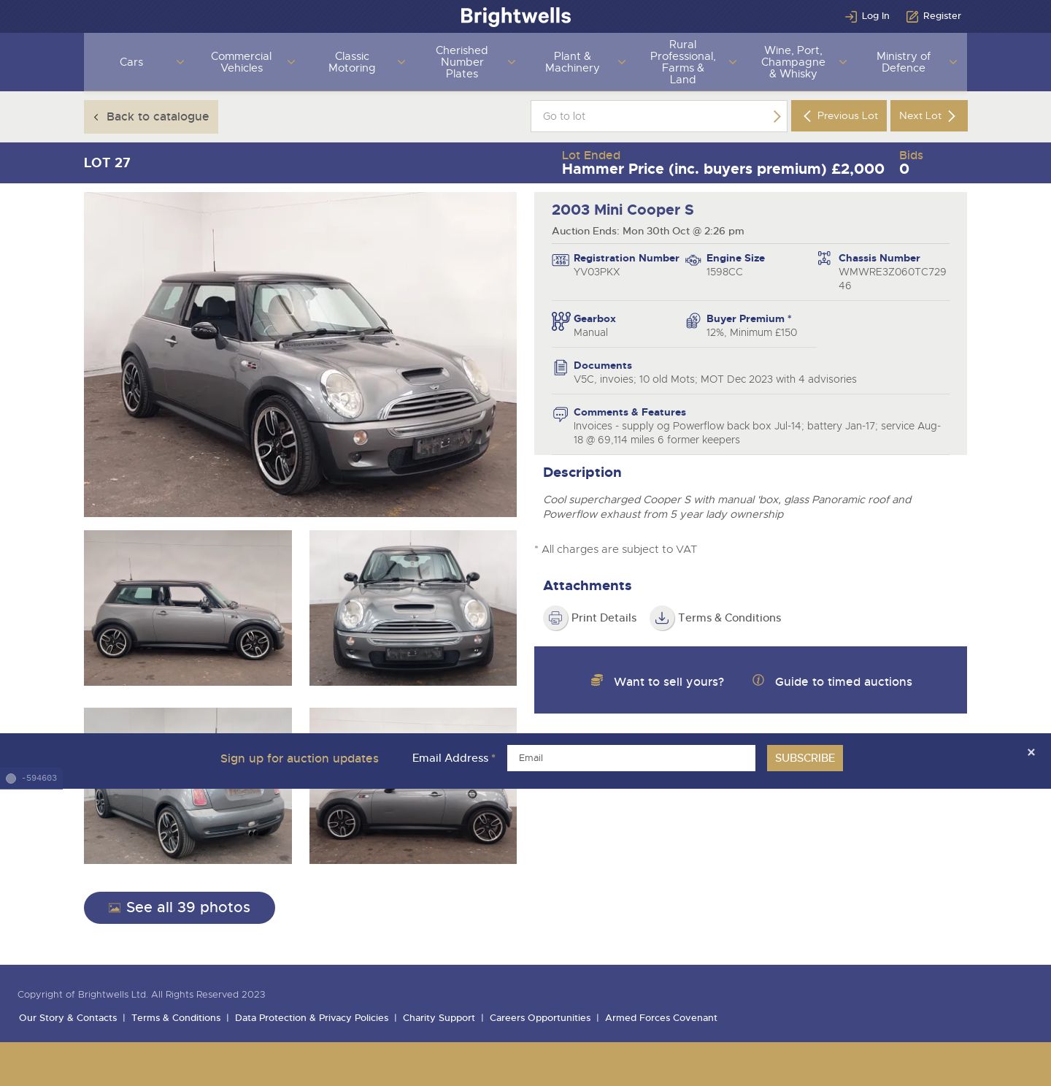This screenshot has width=1051, height=1086.
Task: Click the Previous Lot button label
Action: [847, 116]
